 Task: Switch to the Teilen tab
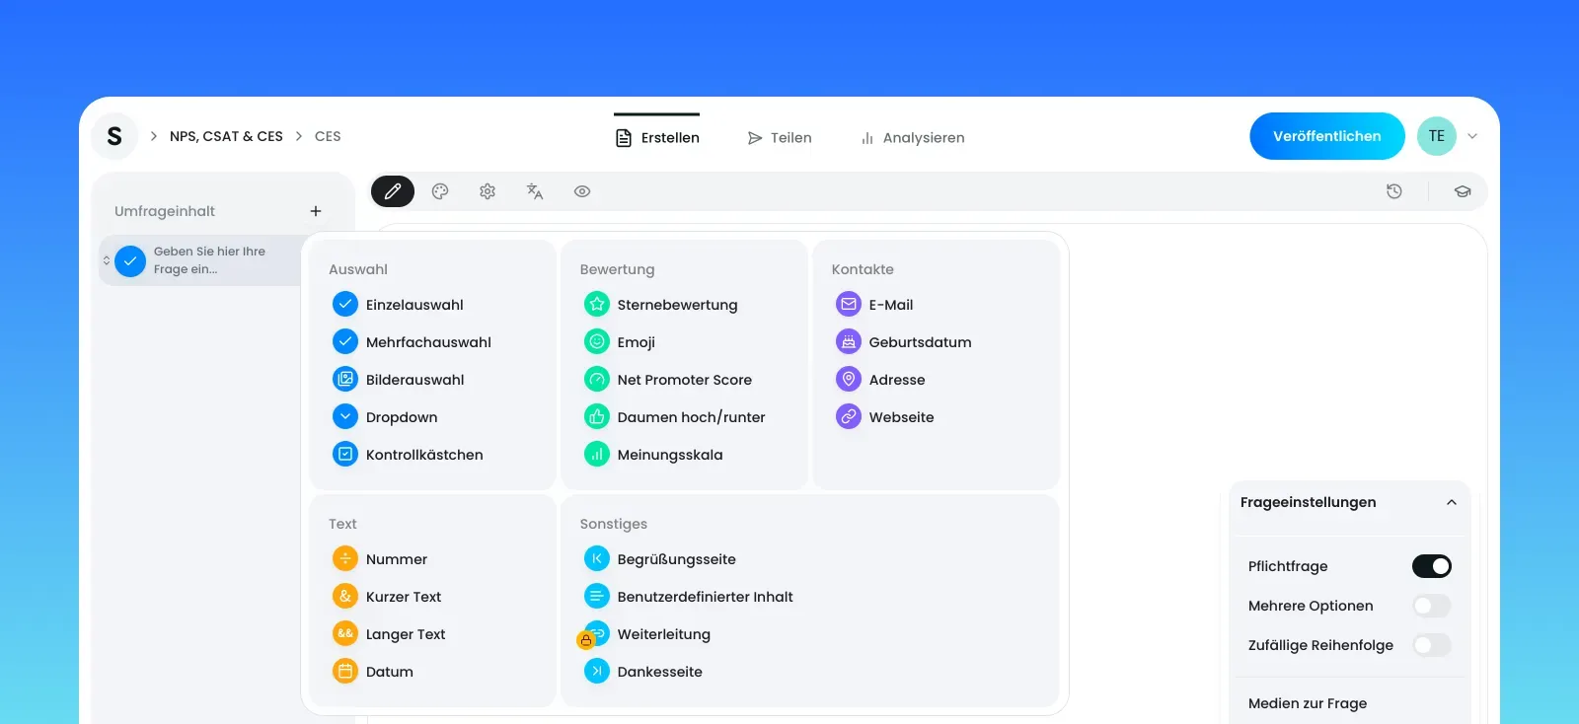tap(780, 137)
